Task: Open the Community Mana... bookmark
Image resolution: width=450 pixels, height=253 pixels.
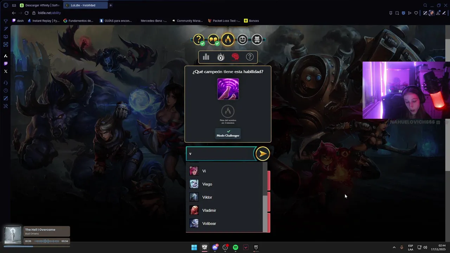Action: click(187, 21)
